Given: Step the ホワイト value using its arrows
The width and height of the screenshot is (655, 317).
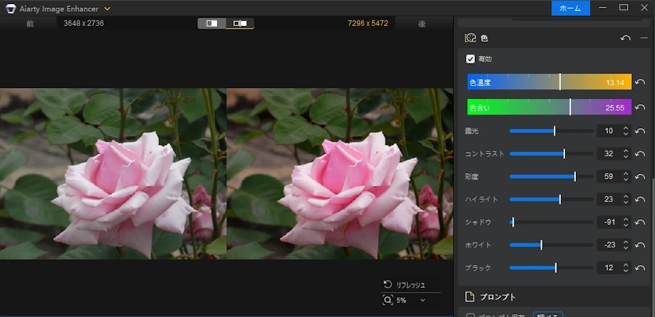Looking at the screenshot, I should [626, 245].
